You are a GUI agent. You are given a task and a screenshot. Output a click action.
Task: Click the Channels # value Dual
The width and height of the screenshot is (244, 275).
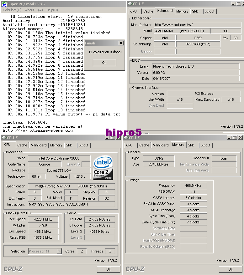(224, 158)
